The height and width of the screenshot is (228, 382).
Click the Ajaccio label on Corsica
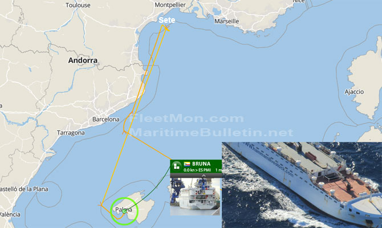354,92
